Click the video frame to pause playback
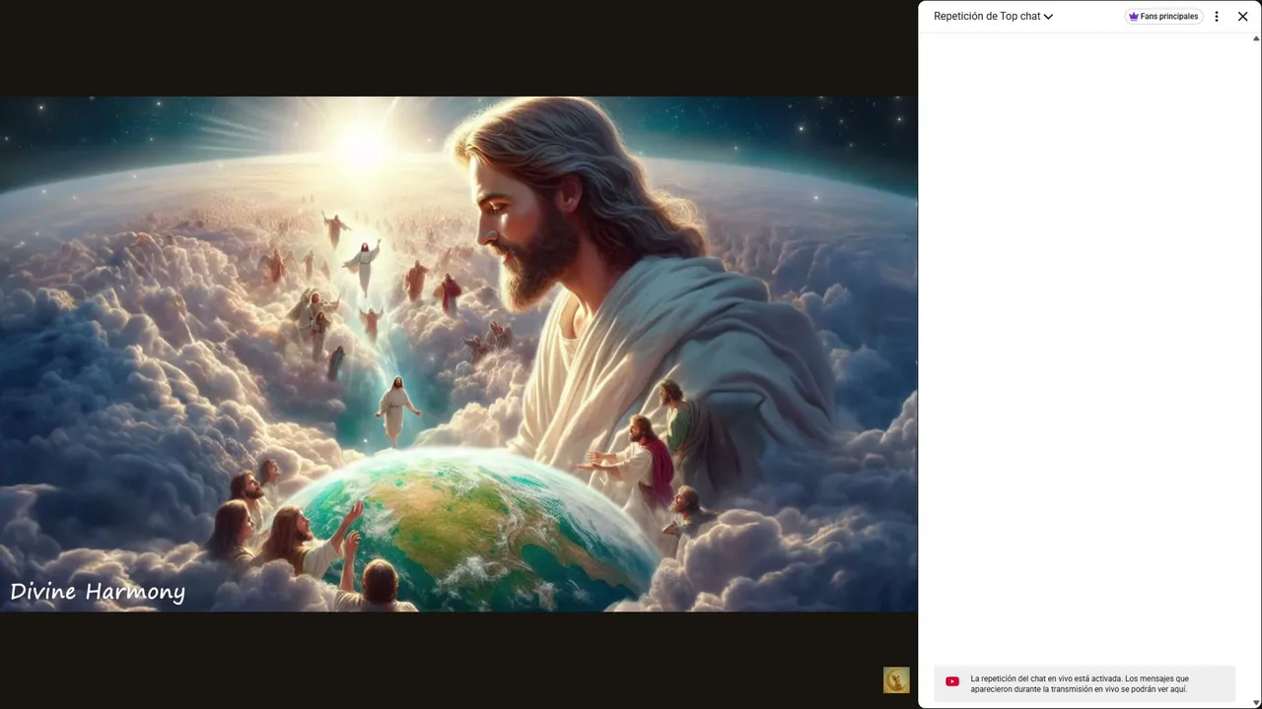 [x=458, y=354]
